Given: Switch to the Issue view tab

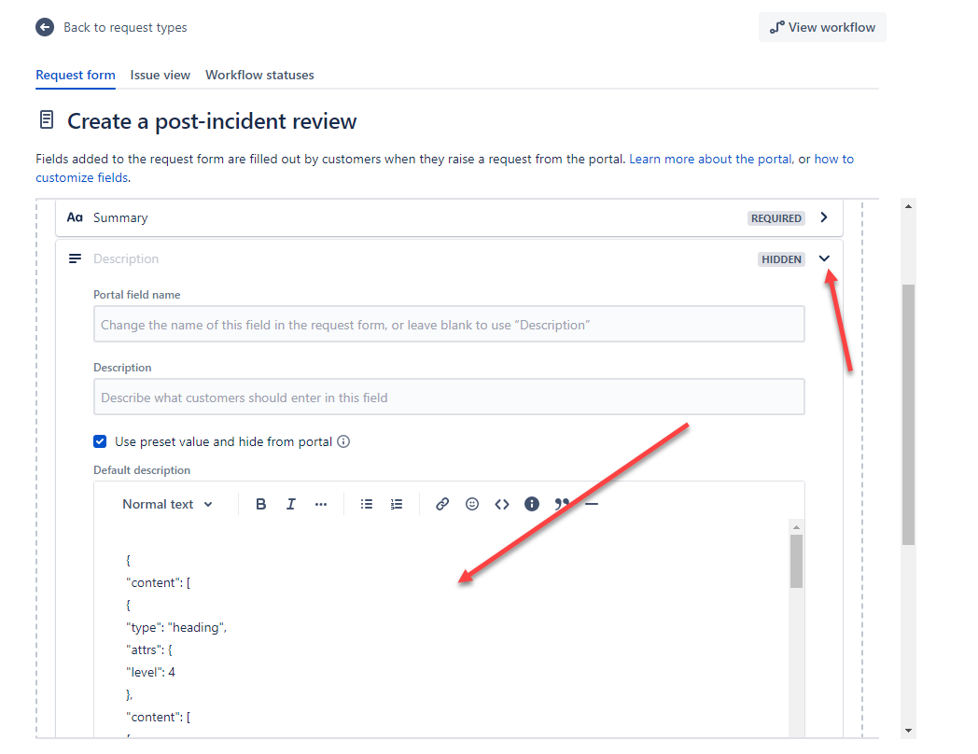Looking at the screenshot, I should pyautogui.click(x=160, y=75).
